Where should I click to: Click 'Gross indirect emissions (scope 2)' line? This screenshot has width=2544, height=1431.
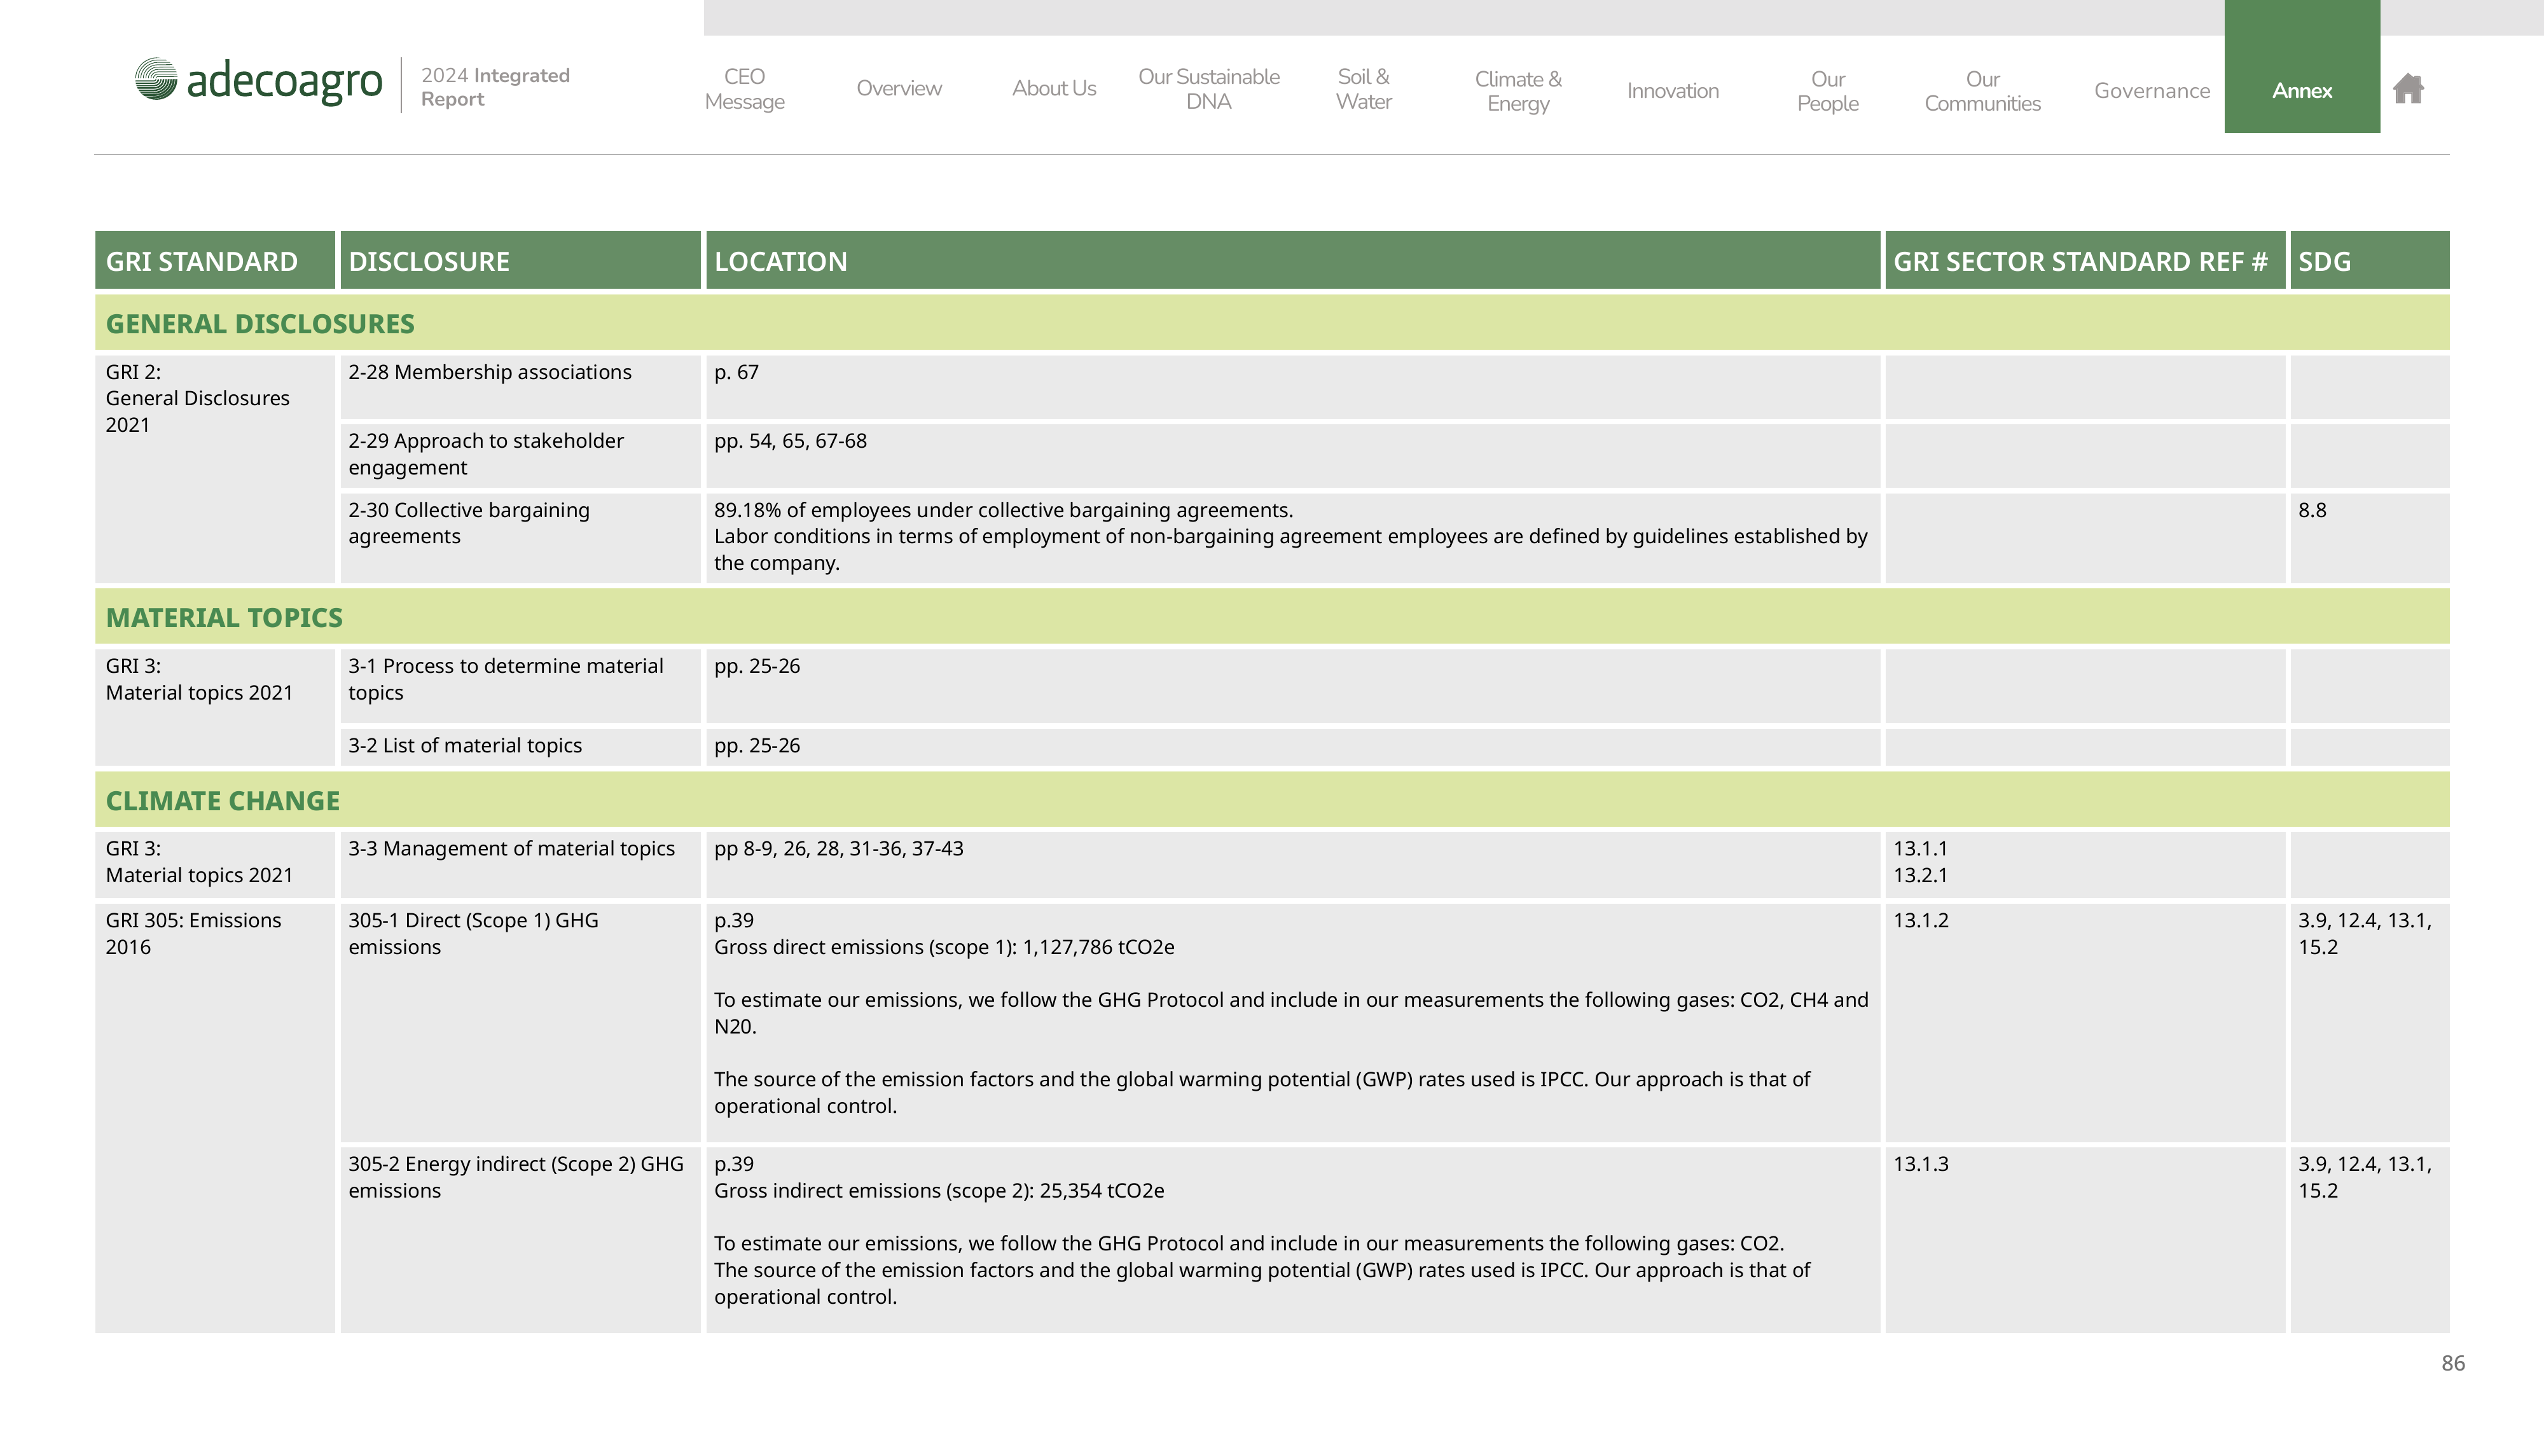click(939, 1191)
